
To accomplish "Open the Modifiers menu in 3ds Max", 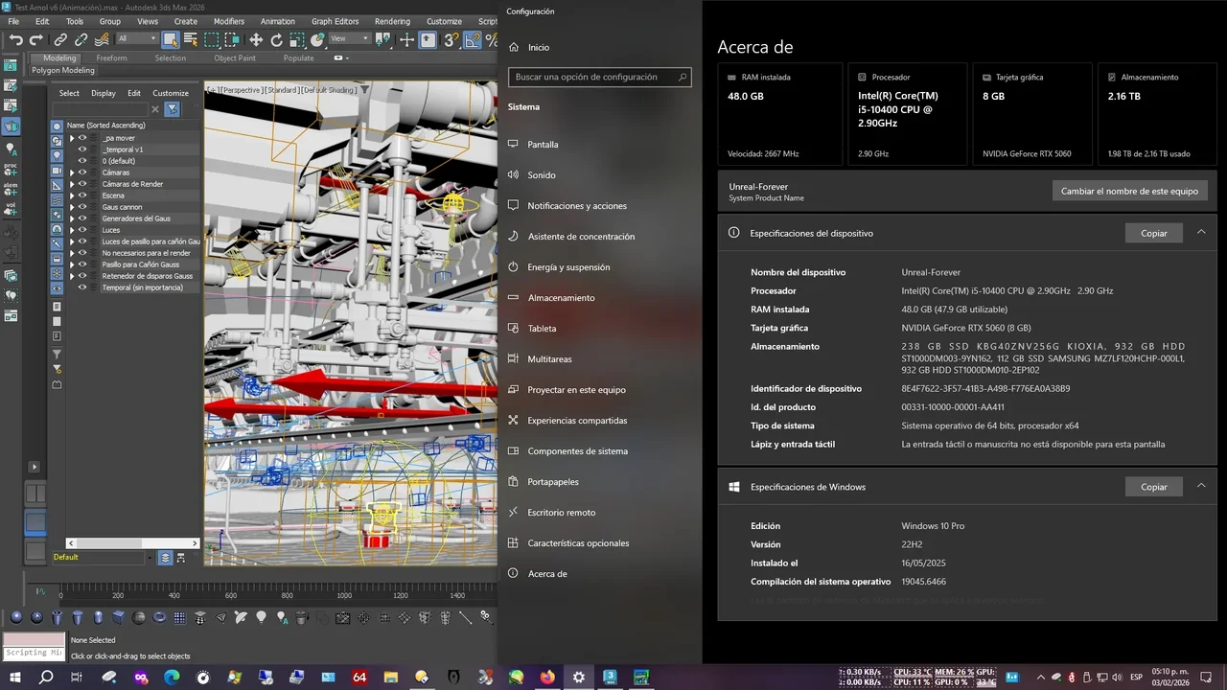I will (x=229, y=21).
